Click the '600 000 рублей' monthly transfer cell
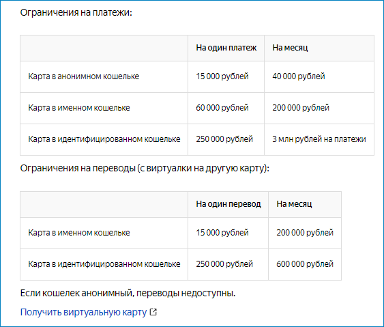384x327 pixels. coord(305,264)
